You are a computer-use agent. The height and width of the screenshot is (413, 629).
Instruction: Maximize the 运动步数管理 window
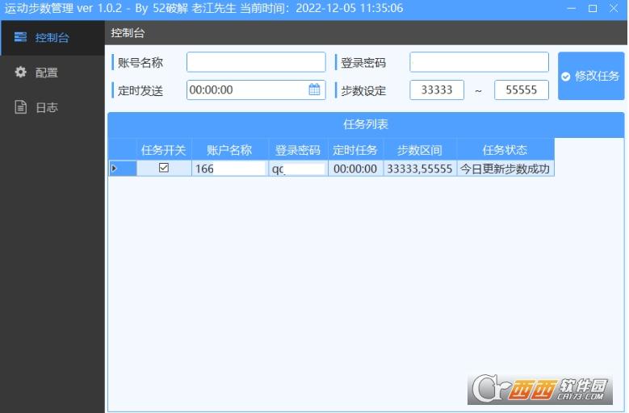(x=593, y=8)
